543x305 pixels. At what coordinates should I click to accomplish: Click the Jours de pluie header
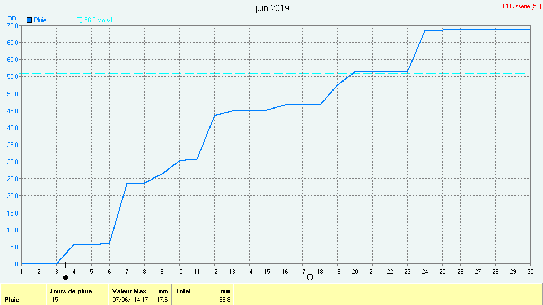(x=71, y=291)
